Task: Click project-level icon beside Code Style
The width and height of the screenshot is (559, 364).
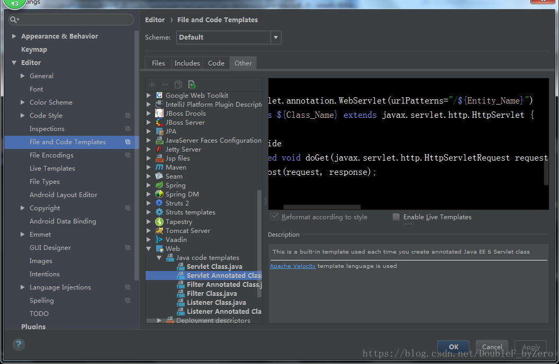Action: point(128,115)
